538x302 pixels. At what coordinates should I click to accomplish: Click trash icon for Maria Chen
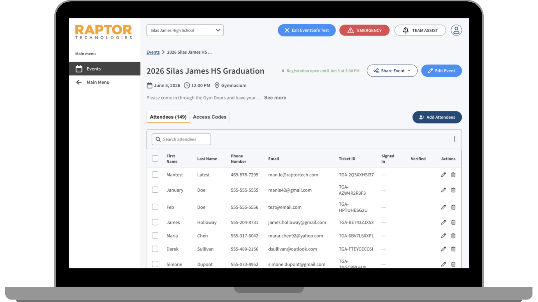(453, 236)
